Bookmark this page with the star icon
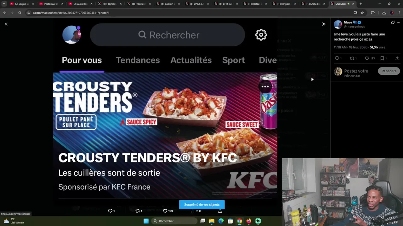Viewport: 403px width, 226px height. click(362, 13)
